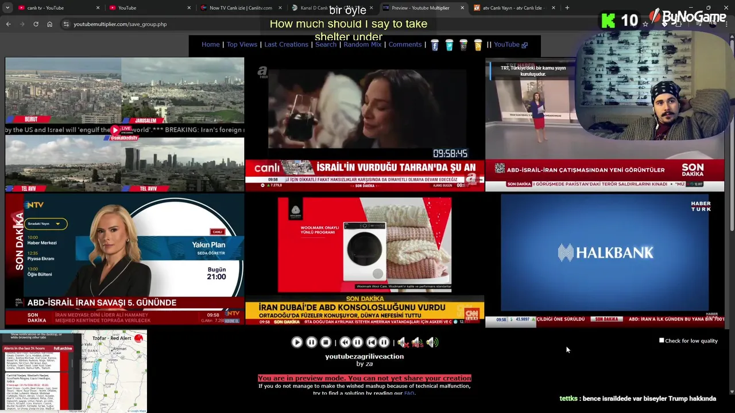Open Full archive link in Red Alert panel
This screenshot has width=735, height=413.
pyautogui.click(x=63, y=348)
